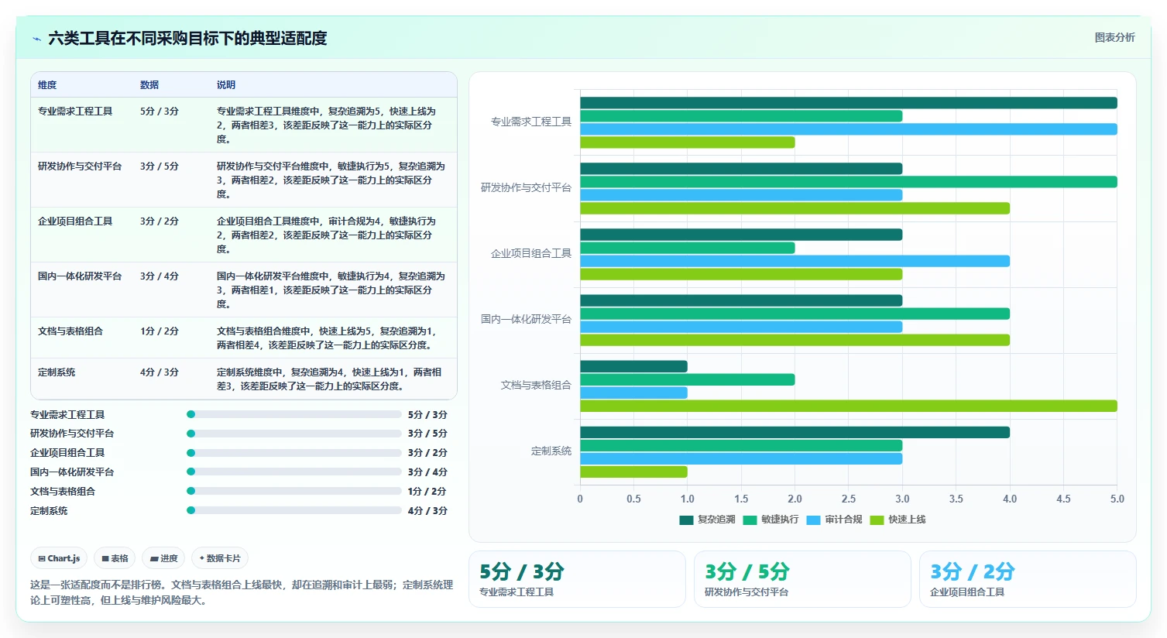Click the 数据卡片 tag chip
The image size is (1167, 638).
[x=220, y=558]
